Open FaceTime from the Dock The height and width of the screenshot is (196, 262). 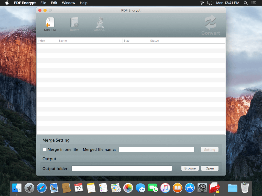(153, 188)
